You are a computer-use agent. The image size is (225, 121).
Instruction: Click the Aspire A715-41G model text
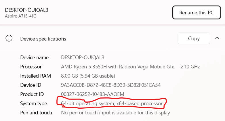(x=20, y=16)
